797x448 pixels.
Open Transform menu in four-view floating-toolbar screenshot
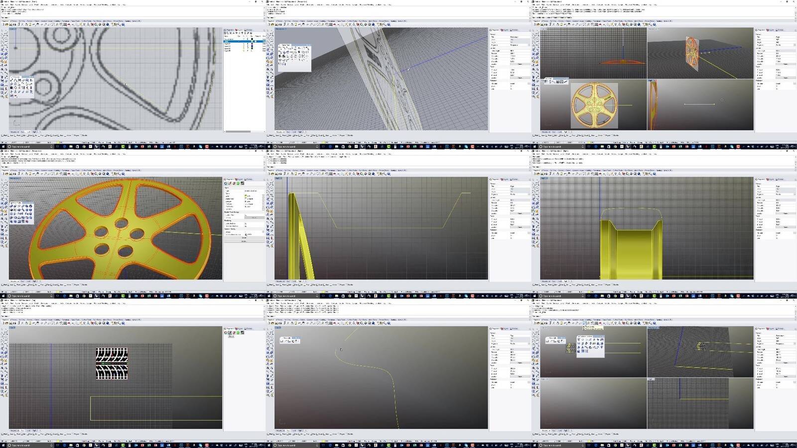pos(586,303)
